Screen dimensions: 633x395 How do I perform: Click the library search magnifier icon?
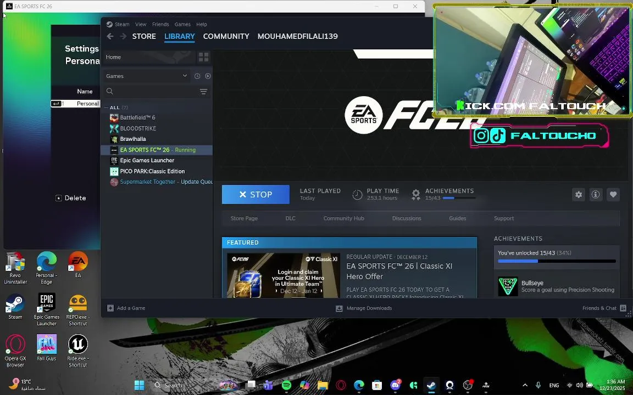(x=110, y=91)
